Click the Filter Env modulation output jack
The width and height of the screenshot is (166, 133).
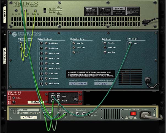tap(74, 48)
